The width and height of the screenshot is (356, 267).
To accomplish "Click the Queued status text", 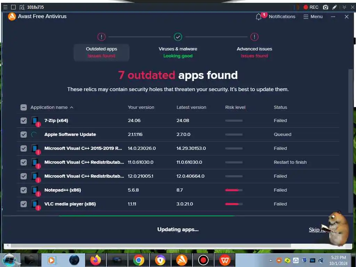I will [x=282, y=135].
